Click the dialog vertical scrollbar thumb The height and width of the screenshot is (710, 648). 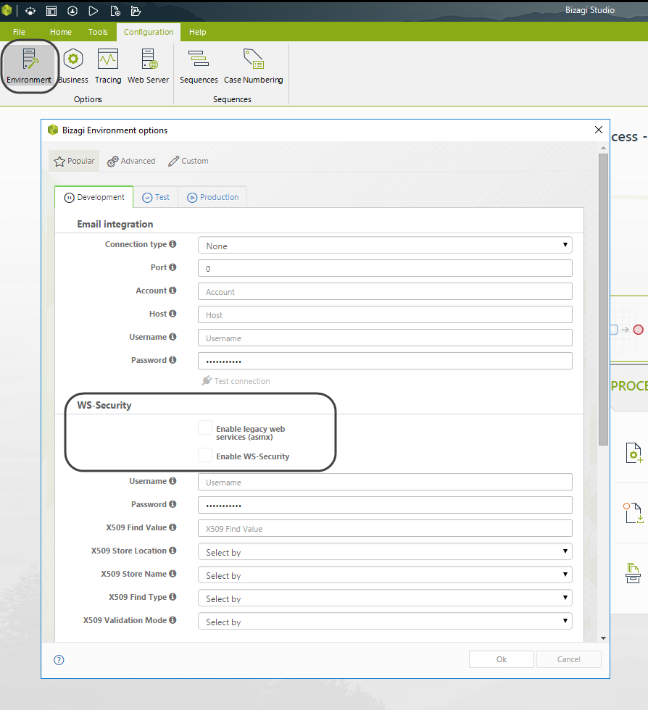(x=603, y=299)
